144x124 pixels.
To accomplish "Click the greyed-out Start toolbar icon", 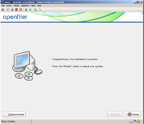I will point(8,10).
